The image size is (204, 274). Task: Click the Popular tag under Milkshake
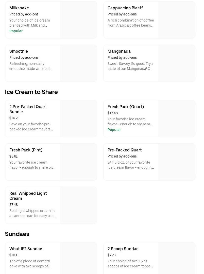(16, 31)
